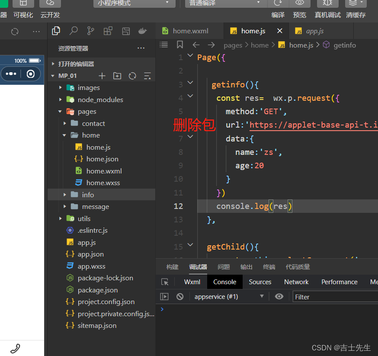Screen dimensions: 378x356
Task: Create a new folder in MP_01
Action: click(x=117, y=76)
